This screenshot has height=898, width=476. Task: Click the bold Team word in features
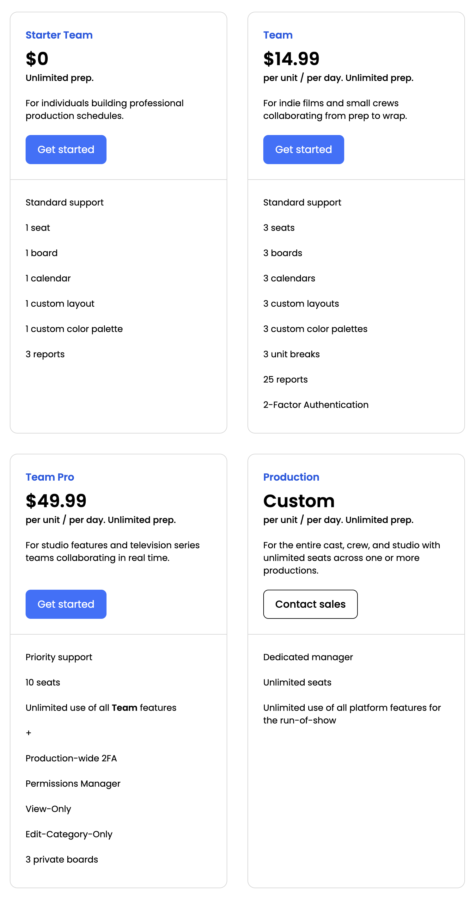(x=125, y=708)
